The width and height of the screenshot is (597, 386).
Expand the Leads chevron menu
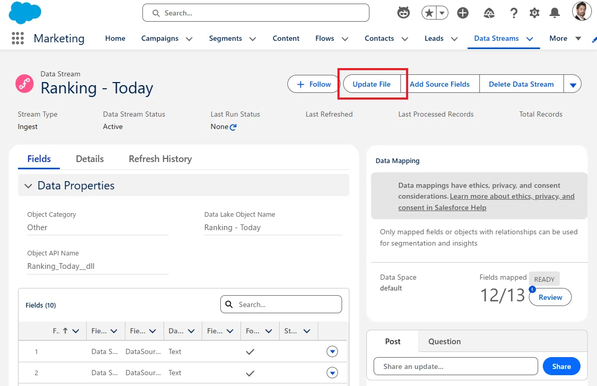[x=454, y=39]
